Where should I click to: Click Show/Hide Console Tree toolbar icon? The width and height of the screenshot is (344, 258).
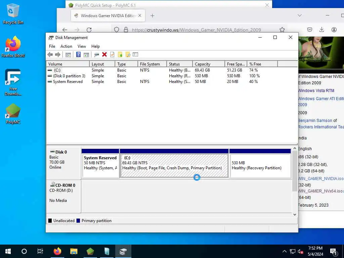[68, 55]
